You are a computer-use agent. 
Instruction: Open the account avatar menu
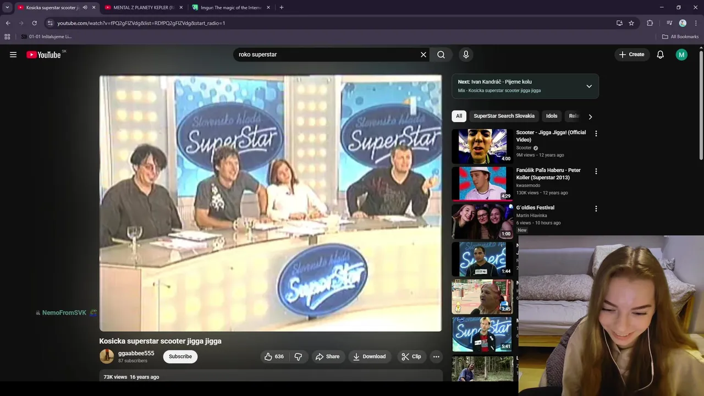point(681,54)
